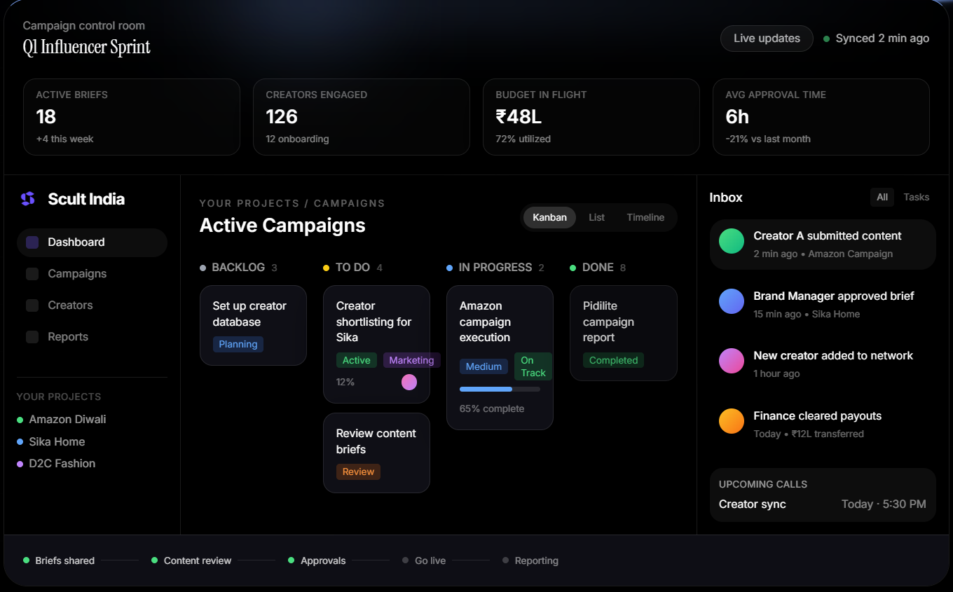Click the pink assignee avatar on Sika card
The height and width of the screenshot is (592, 953).
[x=409, y=382]
